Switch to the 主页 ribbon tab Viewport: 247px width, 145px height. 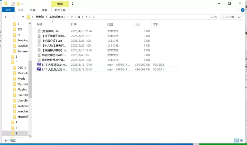click(x=20, y=10)
